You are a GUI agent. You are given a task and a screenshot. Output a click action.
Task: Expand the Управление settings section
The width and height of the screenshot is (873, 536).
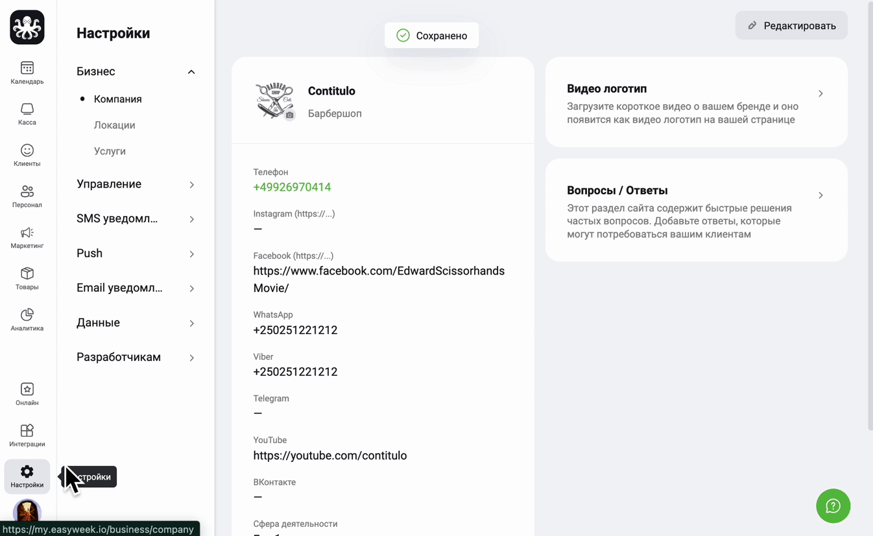(x=136, y=184)
